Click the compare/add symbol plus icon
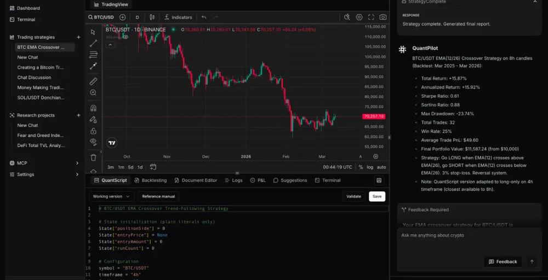 coord(122,17)
